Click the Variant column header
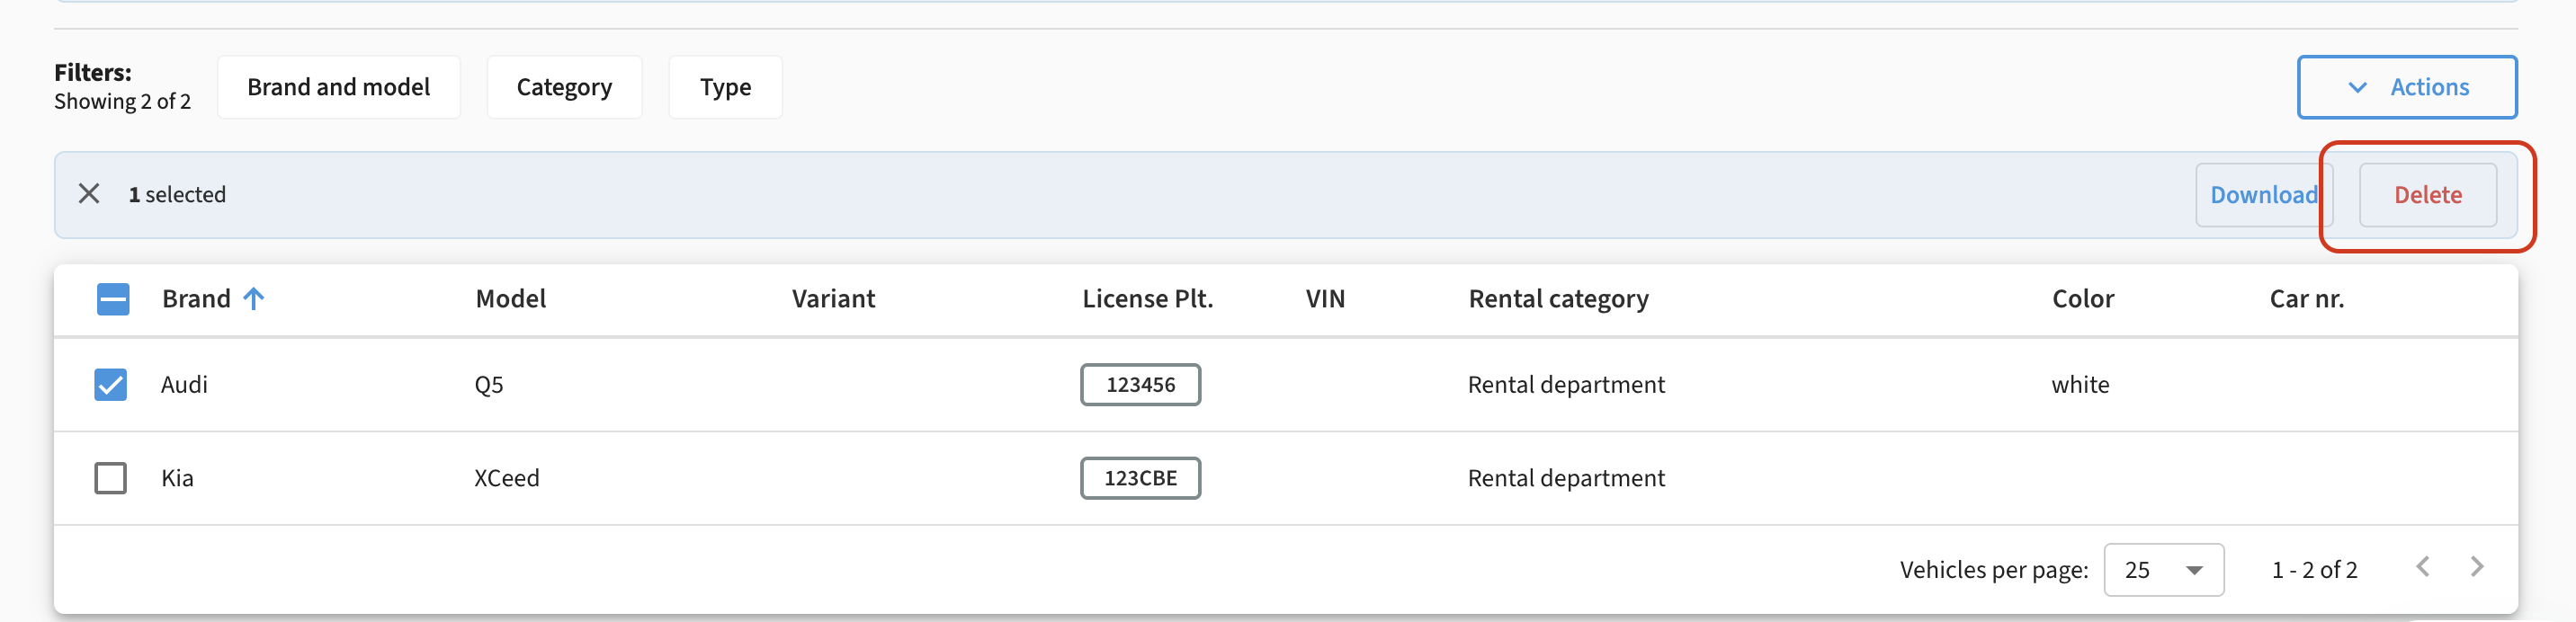 [833, 299]
